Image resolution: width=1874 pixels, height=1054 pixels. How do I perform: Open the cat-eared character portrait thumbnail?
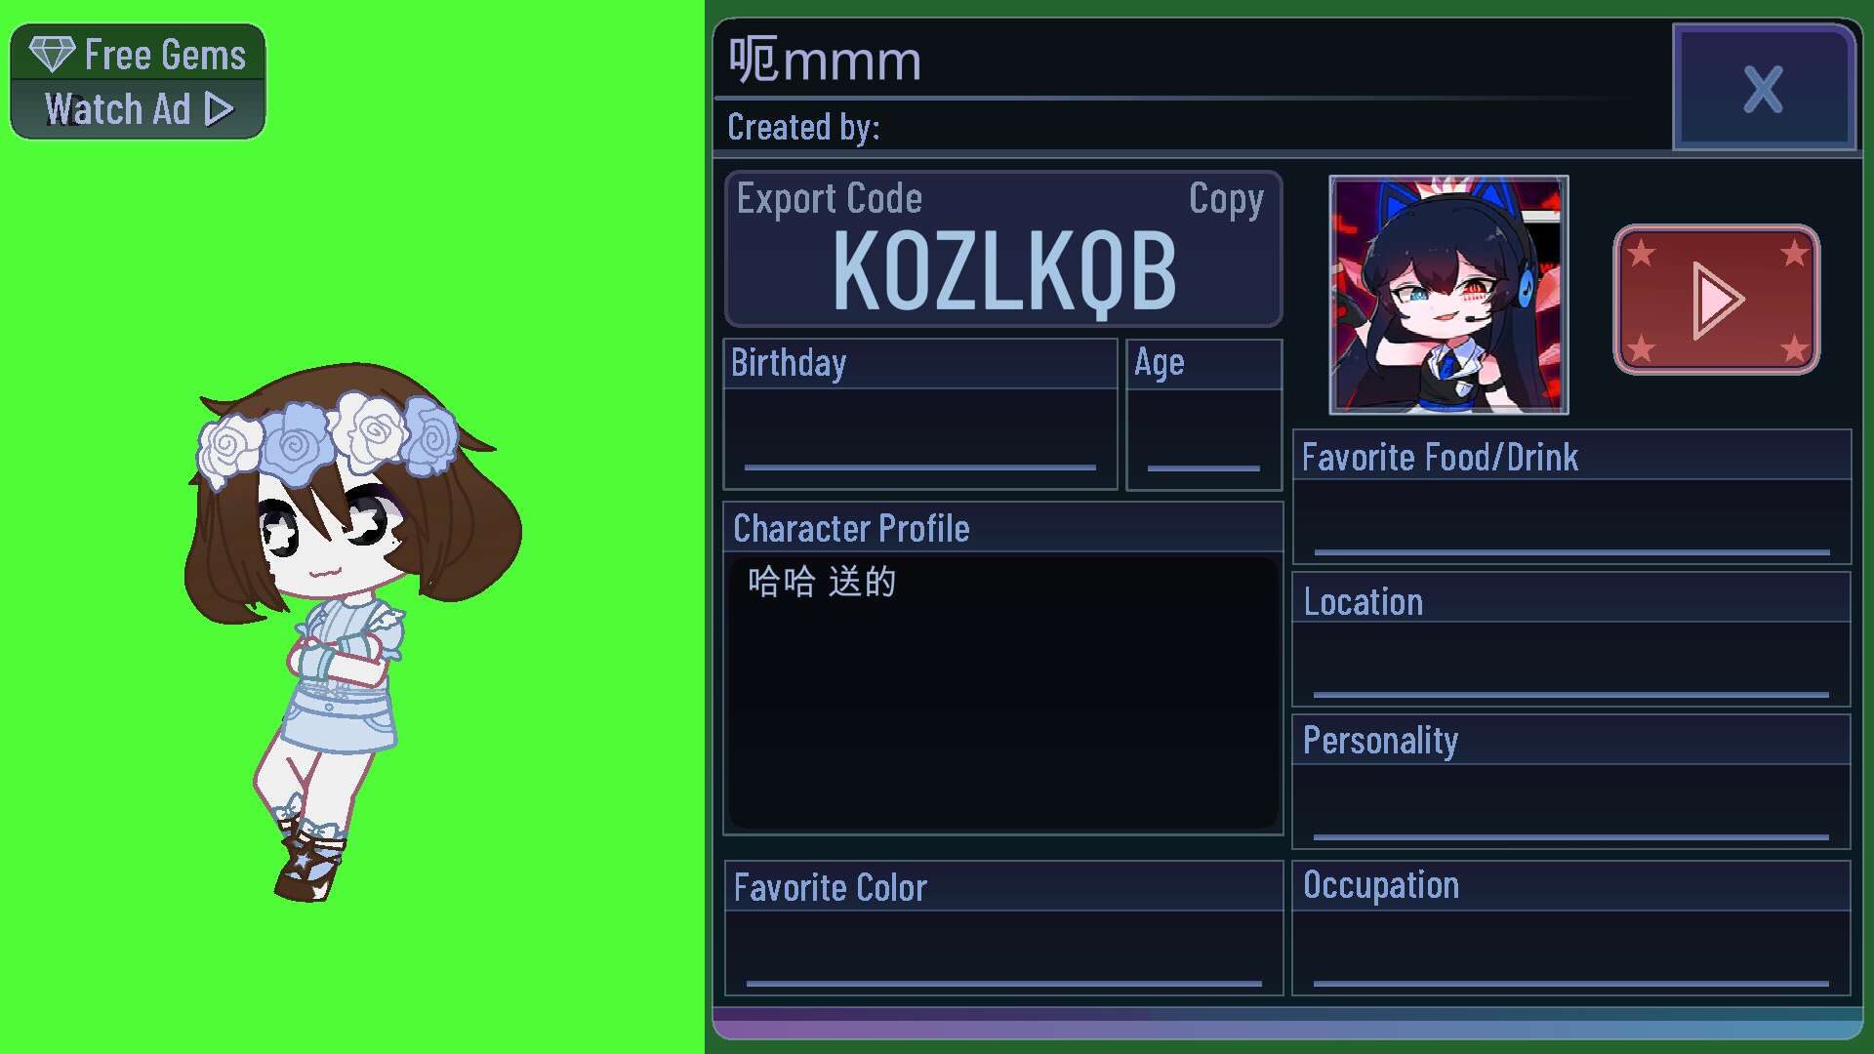tap(1448, 295)
